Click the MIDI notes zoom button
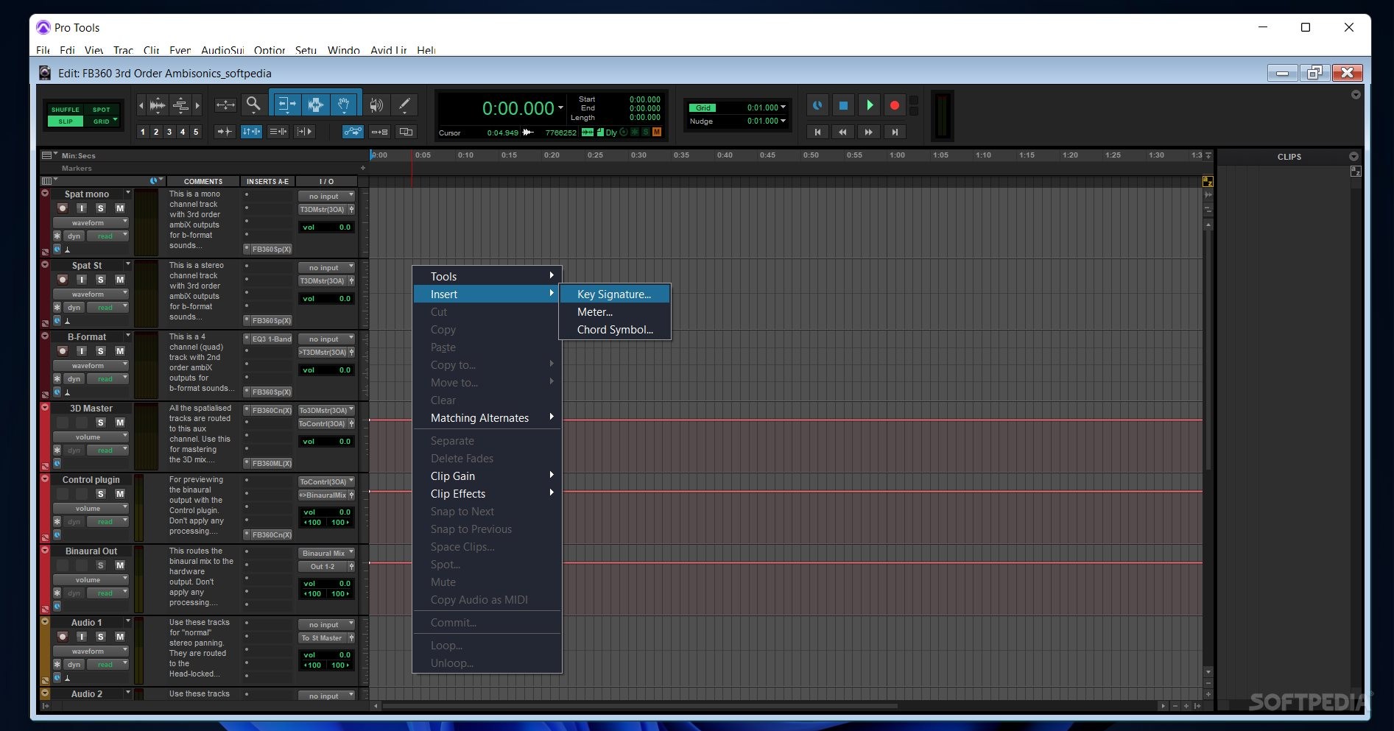Viewport: 1394px width, 731px height. 180,105
